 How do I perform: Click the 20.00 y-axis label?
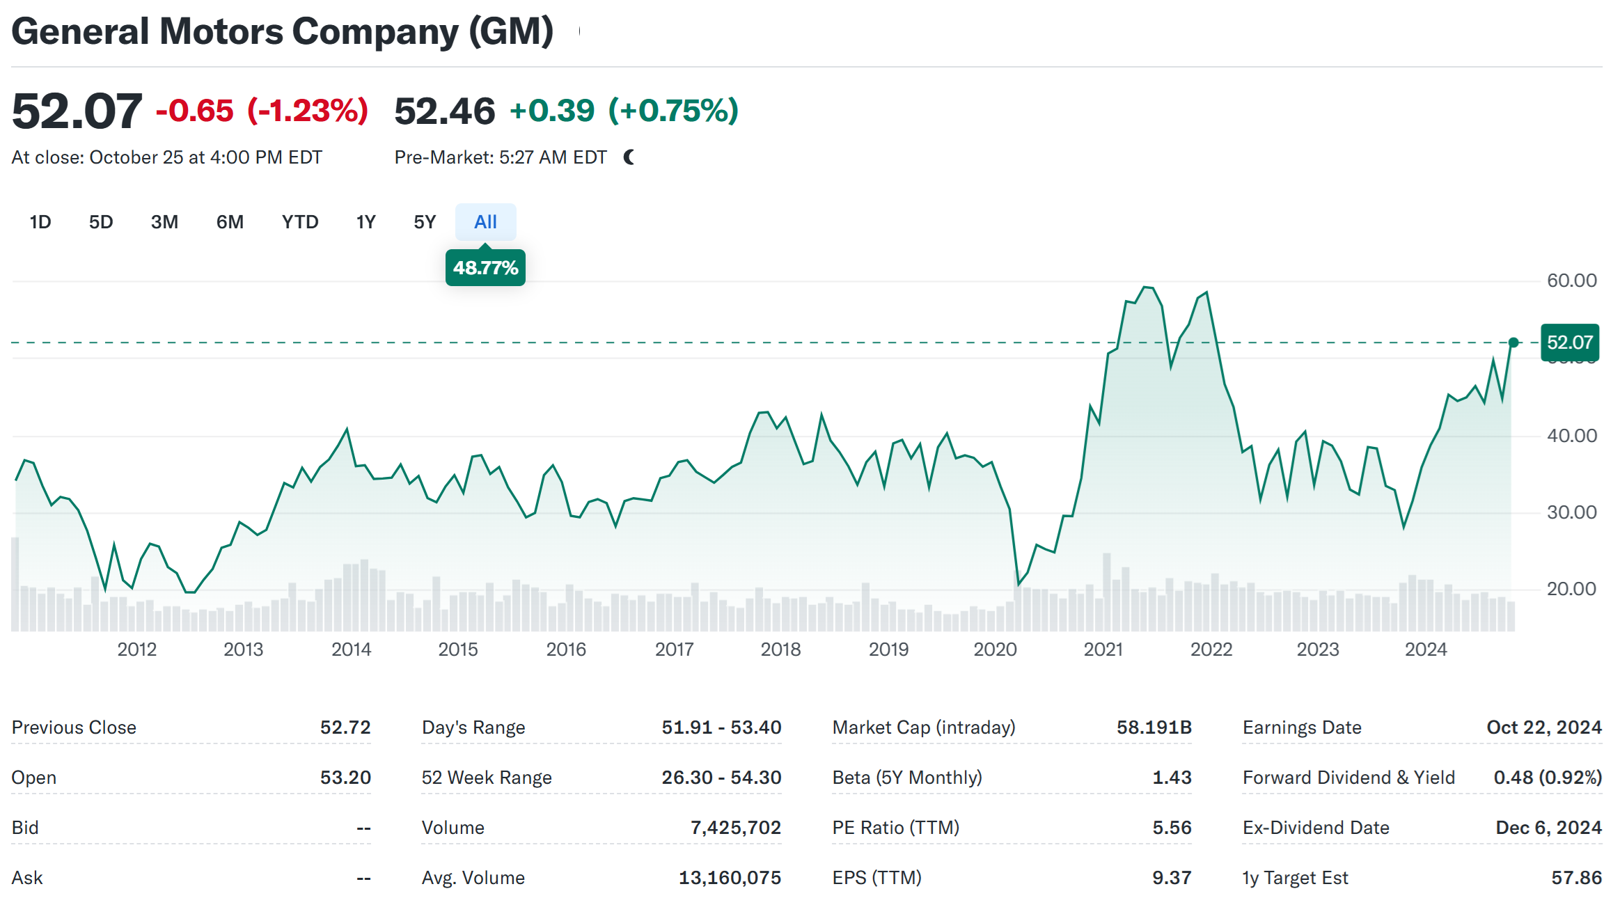(1572, 589)
